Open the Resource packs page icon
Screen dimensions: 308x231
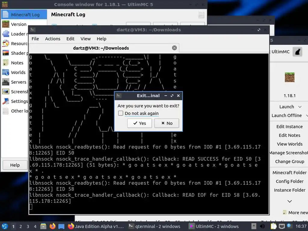point(6,43)
